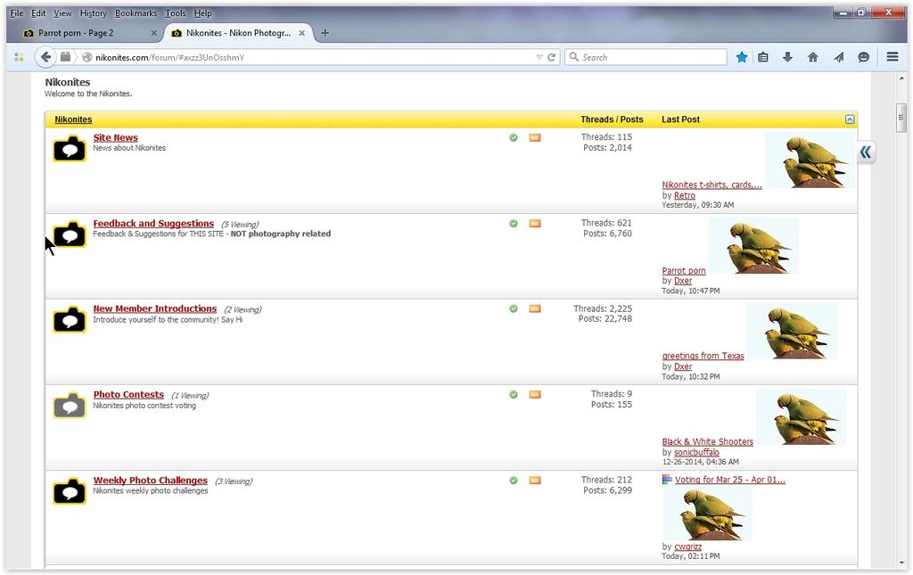Viewport: 913px width, 575px height.
Task: Reload the page using the refresh icon
Action: pyautogui.click(x=552, y=57)
